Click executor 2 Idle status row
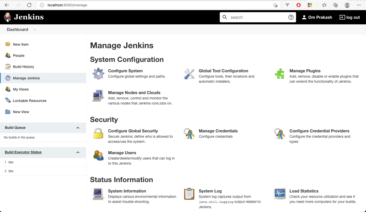 43,171
